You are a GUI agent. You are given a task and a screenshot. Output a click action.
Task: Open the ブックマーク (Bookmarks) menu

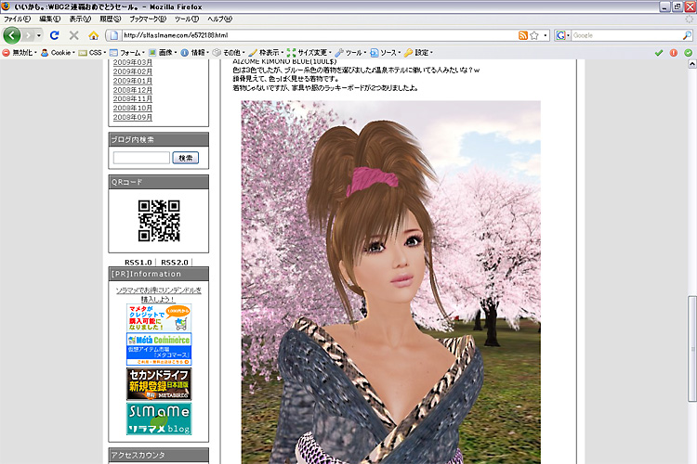coord(148,19)
